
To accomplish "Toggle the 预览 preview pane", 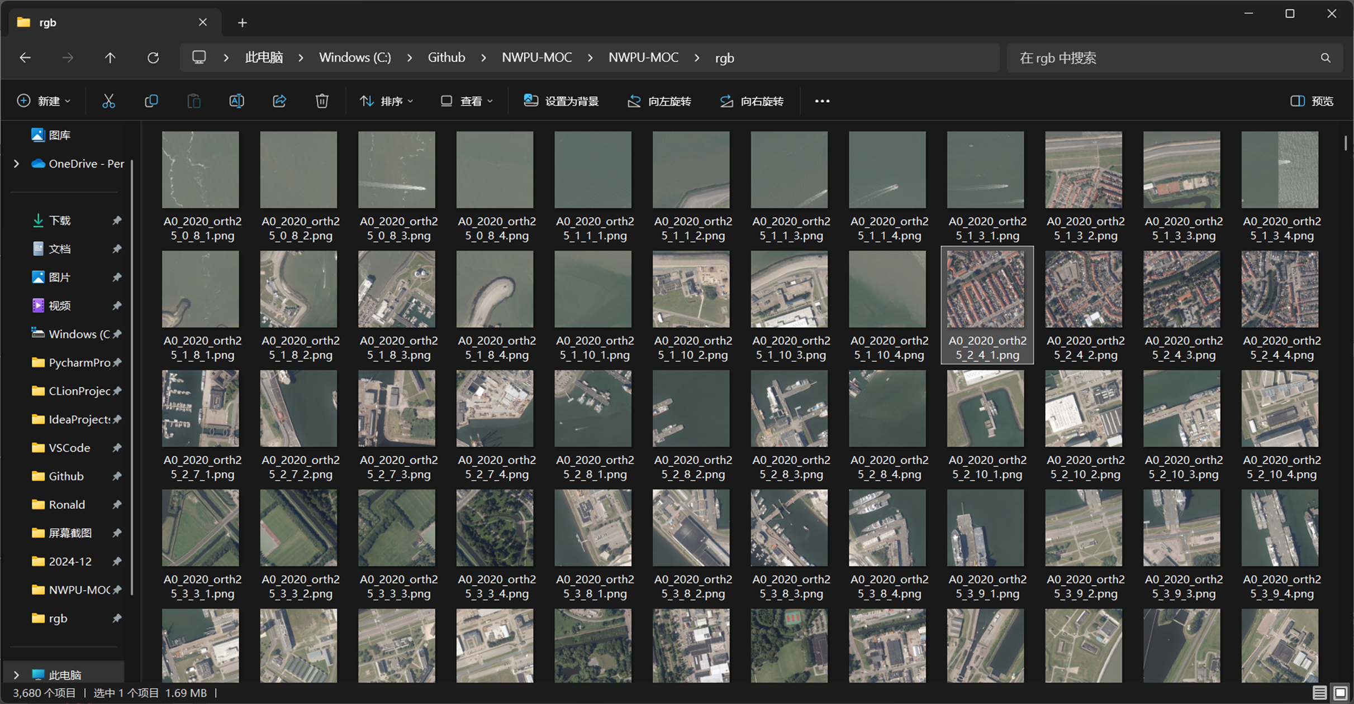I will pyautogui.click(x=1312, y=101).
